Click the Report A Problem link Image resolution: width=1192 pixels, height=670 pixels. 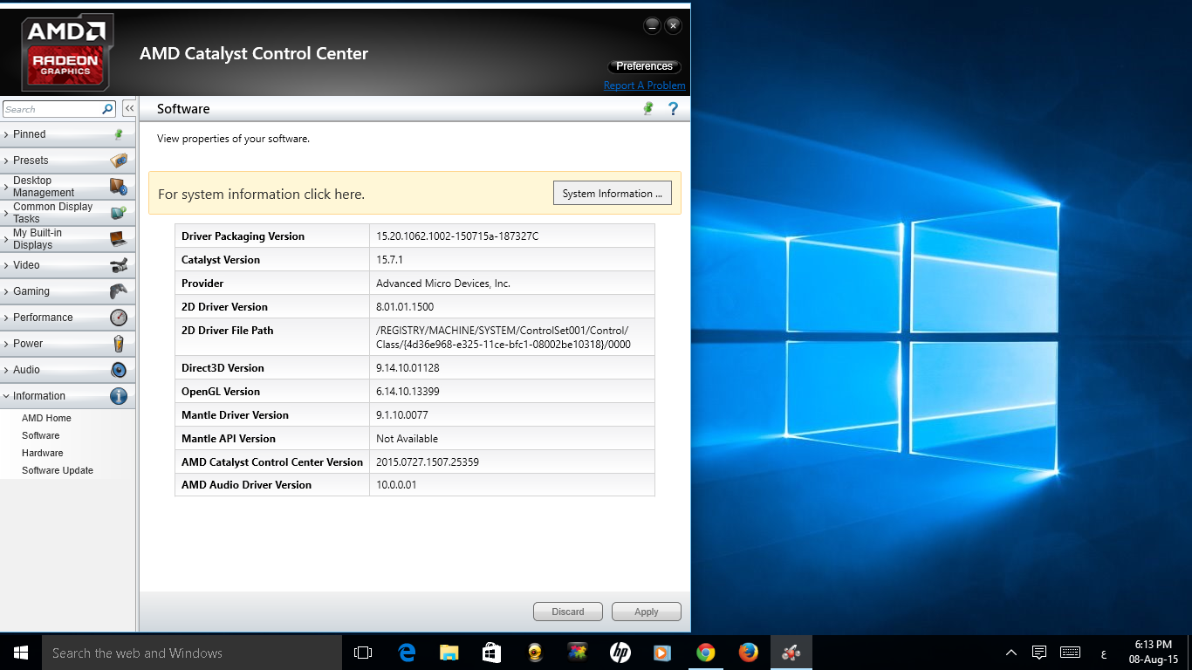(x=645, y=85)
